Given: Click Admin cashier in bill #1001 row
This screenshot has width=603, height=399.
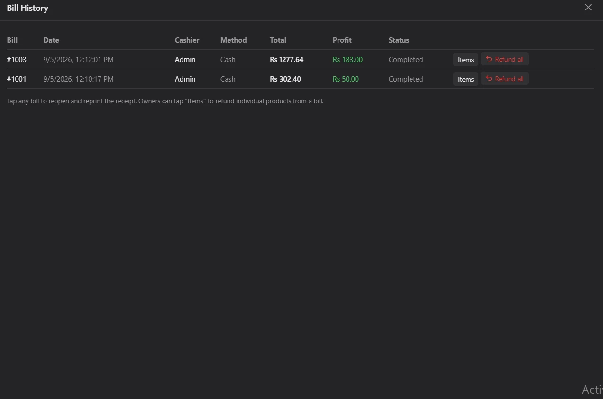Looking at the screenshot, I should (x=185, y=79).
